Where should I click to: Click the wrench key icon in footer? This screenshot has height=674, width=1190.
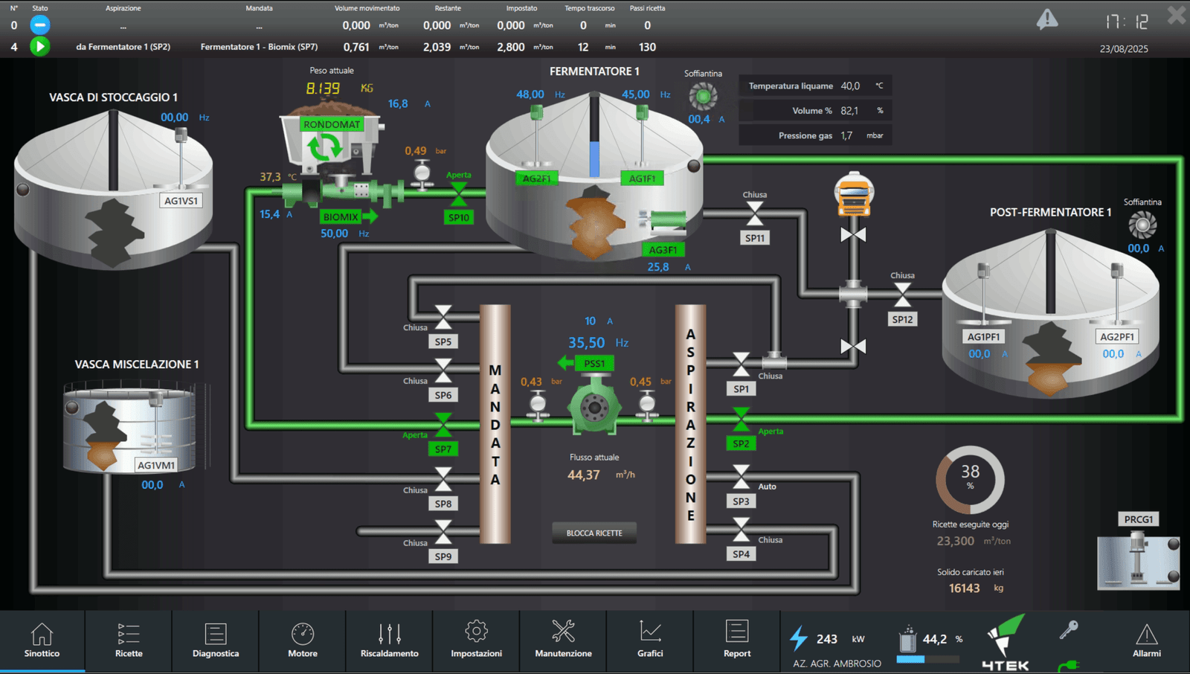(1069, 630)
